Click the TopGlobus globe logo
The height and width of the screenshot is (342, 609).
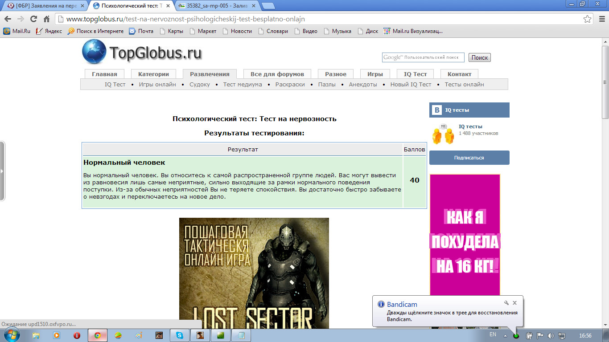click(x=94, y=52)
